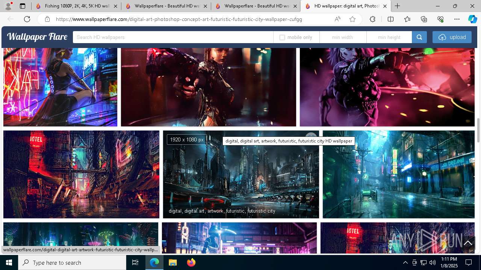Open a new browser tab
Screen dimensions: 481x270
[x=397, y=6]
